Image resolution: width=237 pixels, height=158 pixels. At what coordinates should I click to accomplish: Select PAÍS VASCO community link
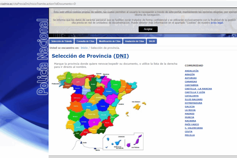pos(192,124)
